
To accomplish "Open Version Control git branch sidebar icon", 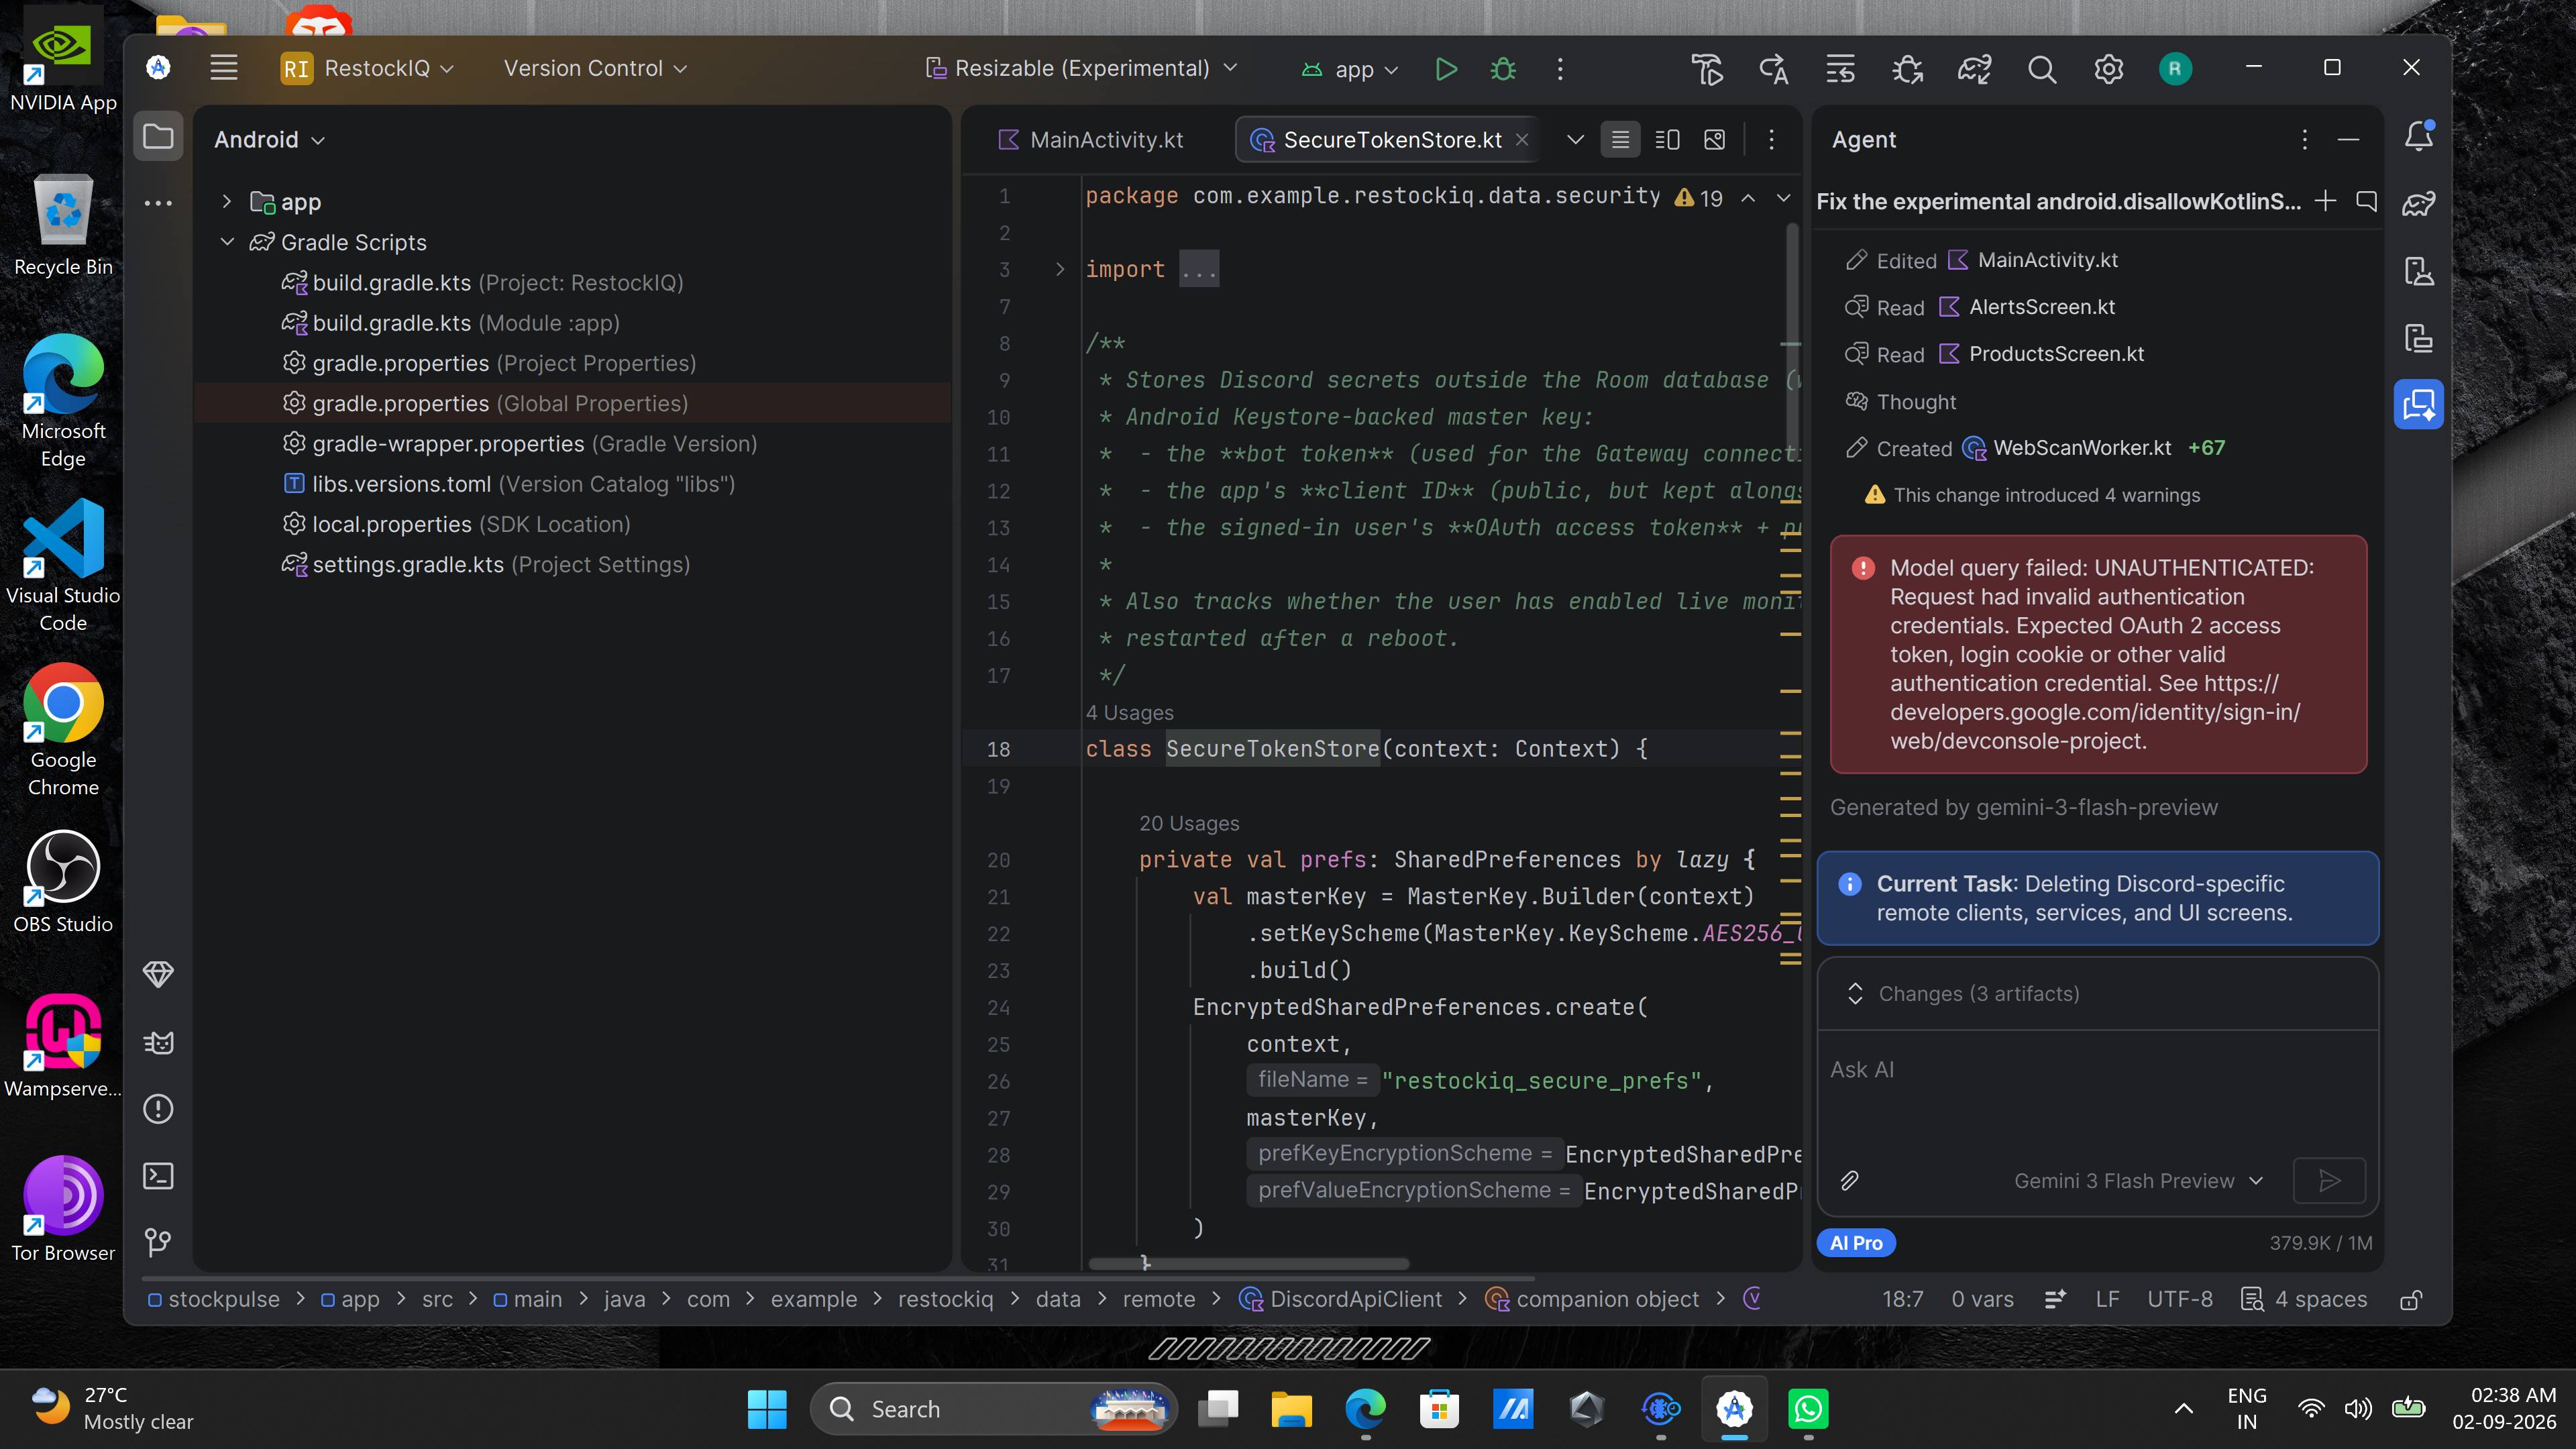I will pos(158,1242).
